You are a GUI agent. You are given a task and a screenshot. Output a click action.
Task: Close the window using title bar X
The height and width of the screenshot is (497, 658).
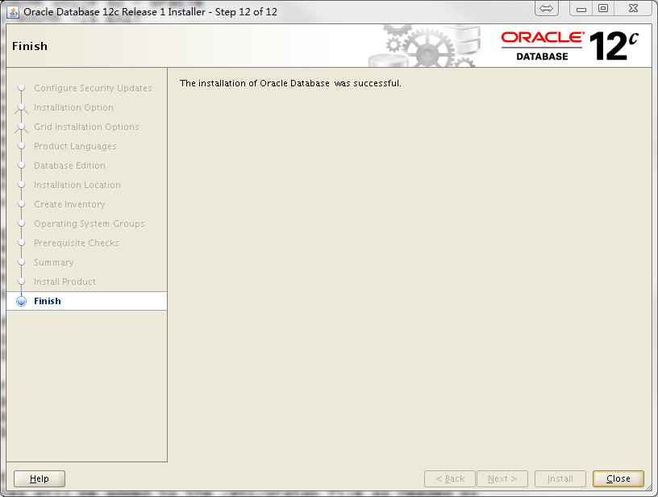point(633,8)
